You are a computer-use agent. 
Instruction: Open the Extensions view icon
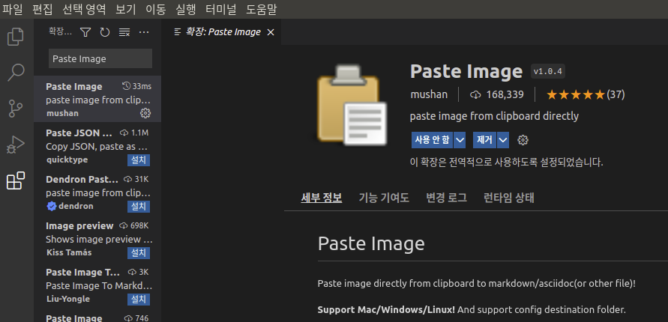[16, 180]
